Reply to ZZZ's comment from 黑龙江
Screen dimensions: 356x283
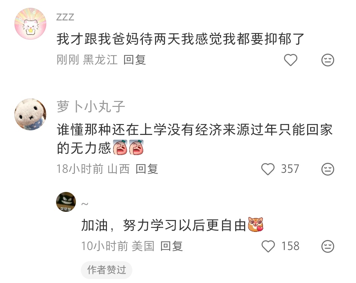point(134,60)
